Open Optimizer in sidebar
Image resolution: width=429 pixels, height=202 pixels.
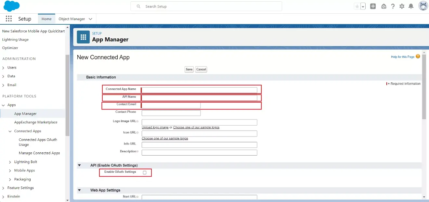[x=10, y=48]
